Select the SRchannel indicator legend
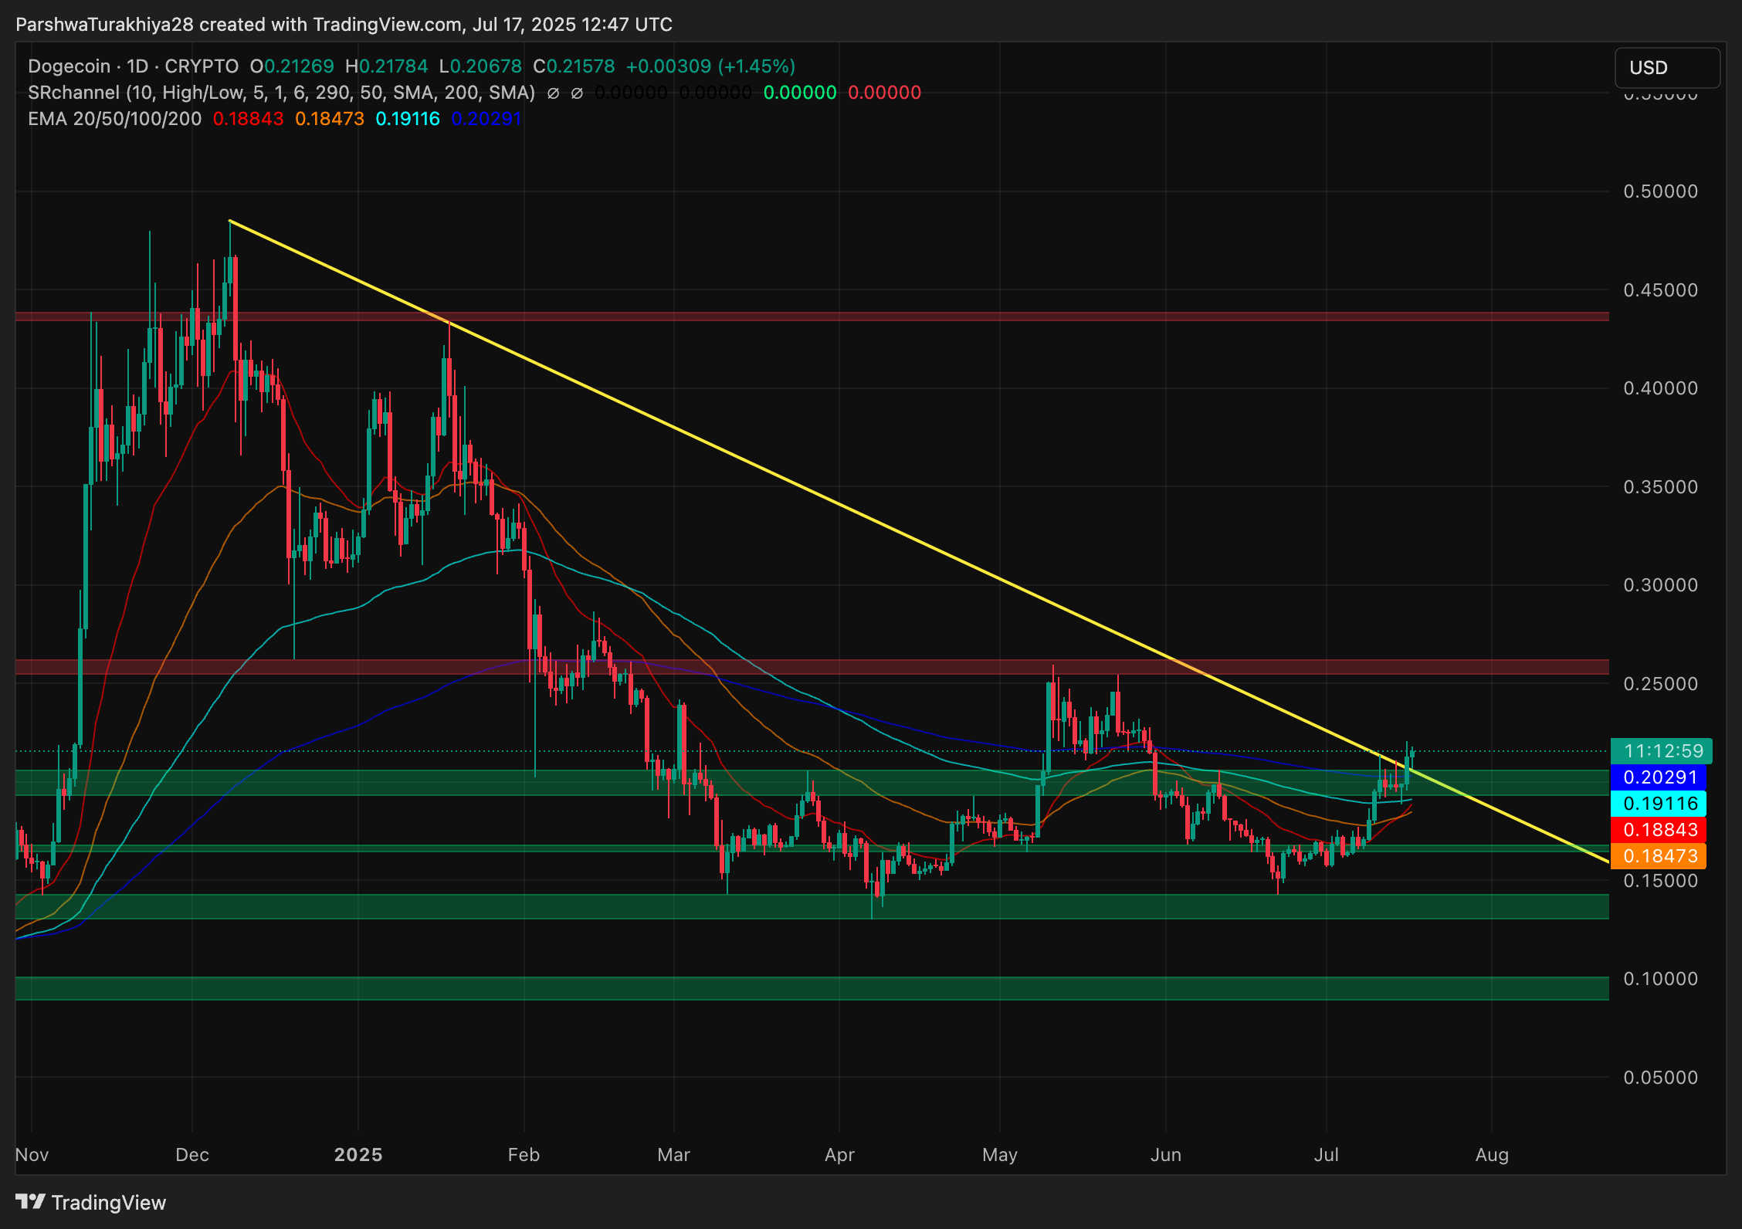The height and width of the screenshot is (1229, 1742). click(282, 93)
